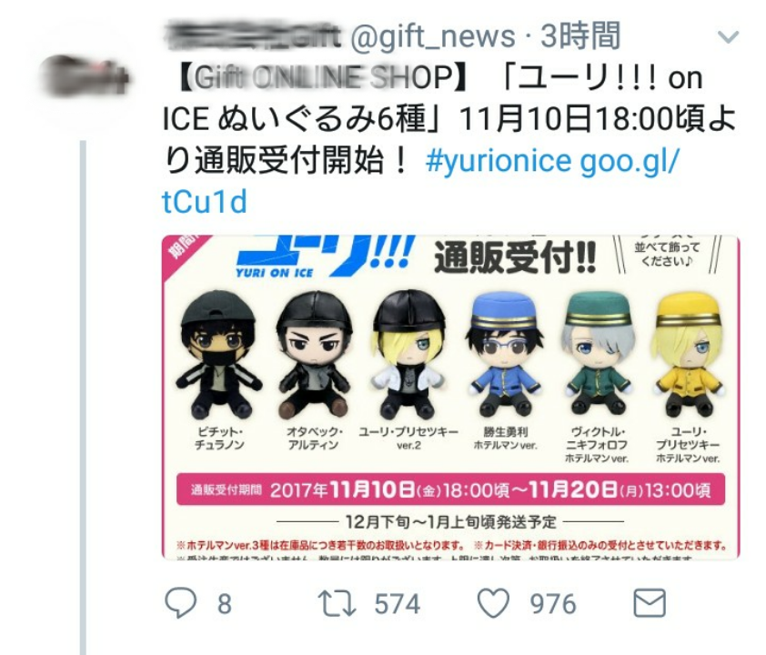This screenshot has height=655, width=766.
Task: Click the 3時間 timestamp
Action: [x=580, y=36]
